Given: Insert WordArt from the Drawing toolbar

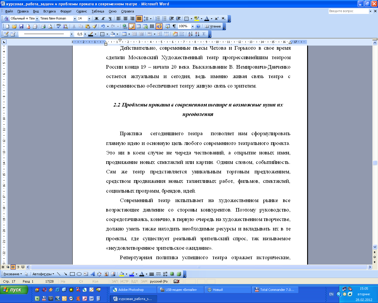Looking at the screenshot, I should [x=92, y=274].
